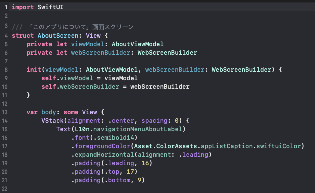Image resolution: width=315 pixels, height=193 pixels.
Task: Click the 'struct' keyword on line 4
Action: (23, 36)
